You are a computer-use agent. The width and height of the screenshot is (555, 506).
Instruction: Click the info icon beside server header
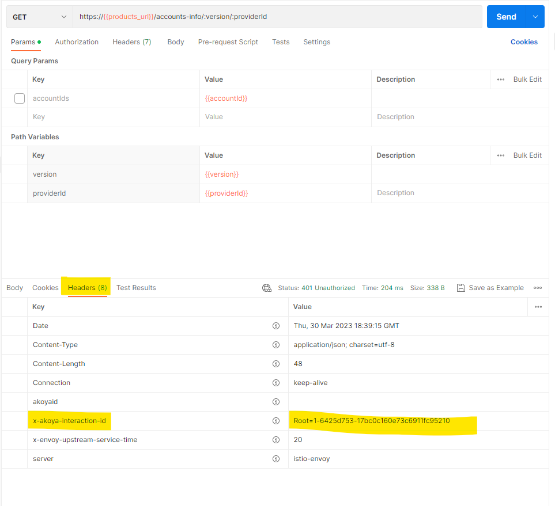tap(275, 459)
